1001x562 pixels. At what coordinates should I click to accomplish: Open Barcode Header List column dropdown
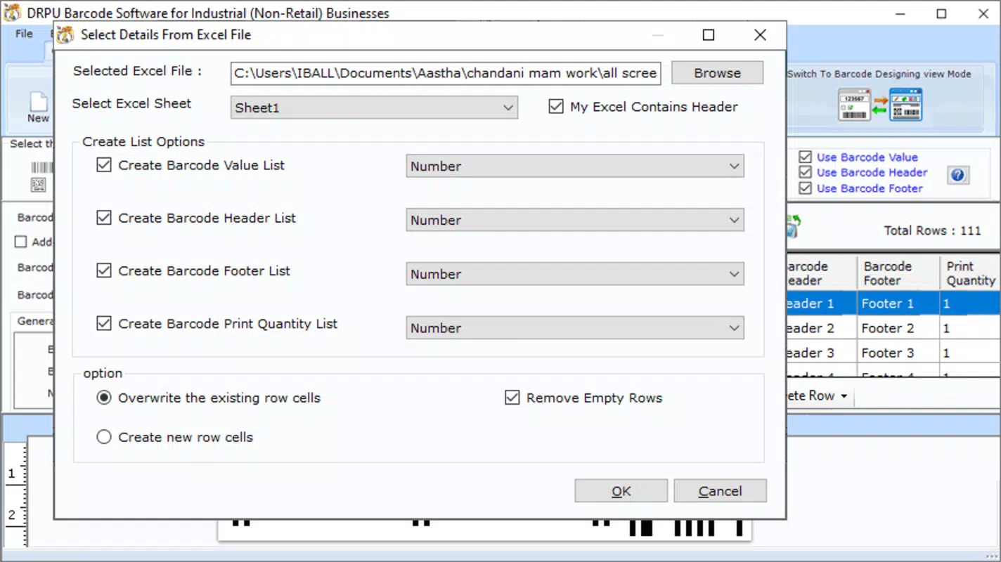(575, 220)
